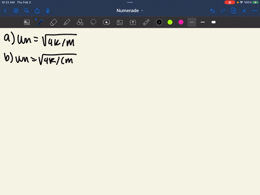The image size is (260, 195).
Task: Select the zoom window tool
Action: 27,22
